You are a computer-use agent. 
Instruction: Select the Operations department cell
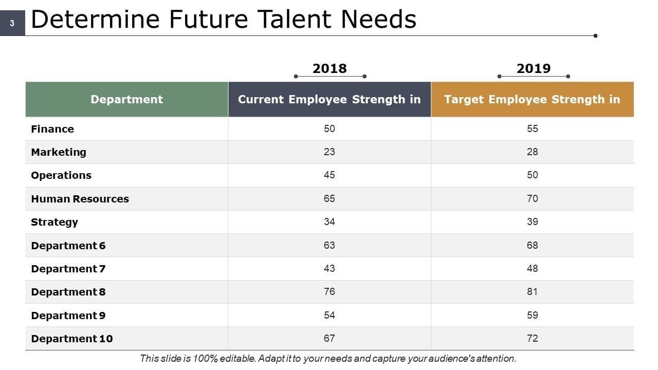point(61,175)
